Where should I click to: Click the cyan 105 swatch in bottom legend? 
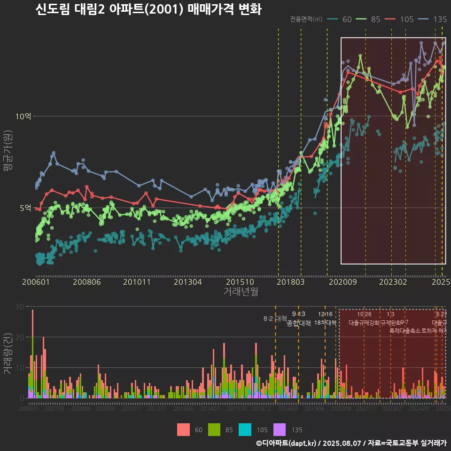pyautogui.click(x=245, y=430)
